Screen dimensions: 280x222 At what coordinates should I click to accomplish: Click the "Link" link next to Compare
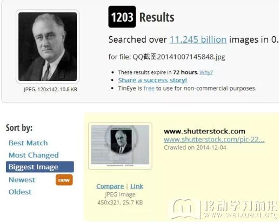[x=137, y=186]
